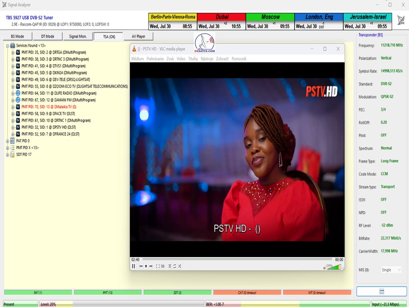Open the Nástroje menu in VLC
Viewport: 409px width, 307px height.
pos(207,59)
